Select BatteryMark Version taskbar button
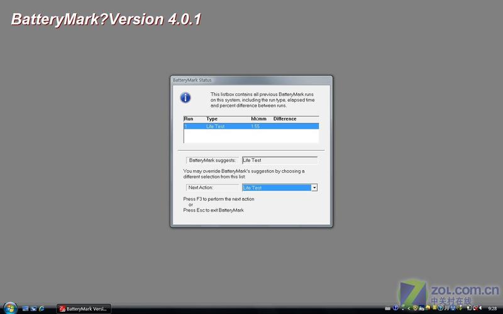The image size is (503, 314). (84, 309)
